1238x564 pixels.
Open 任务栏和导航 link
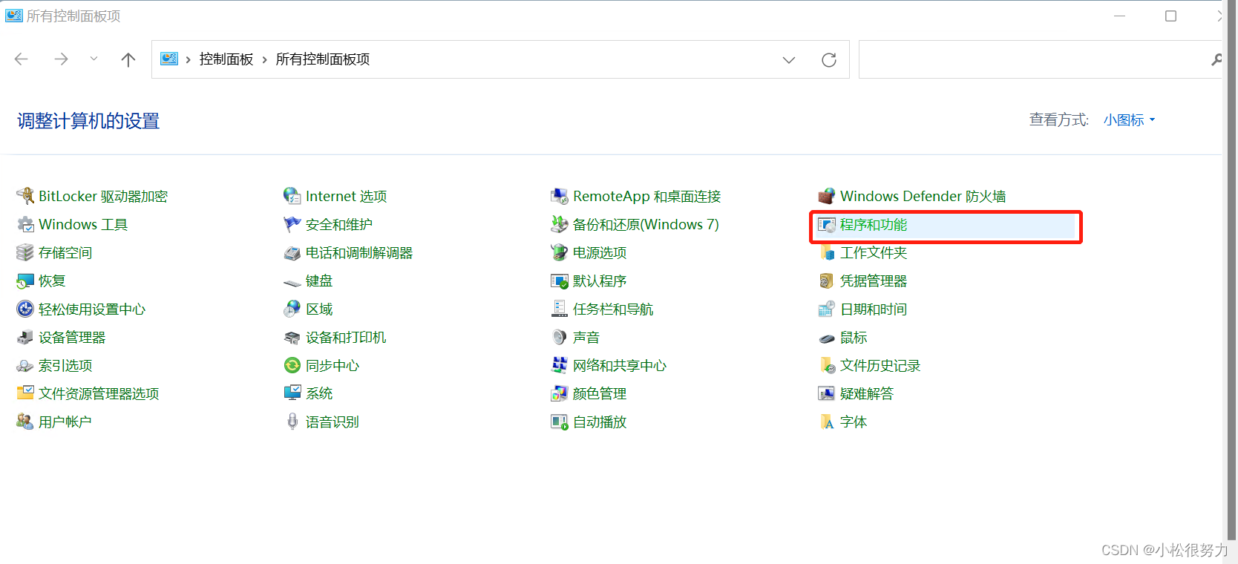coord(613,309)
